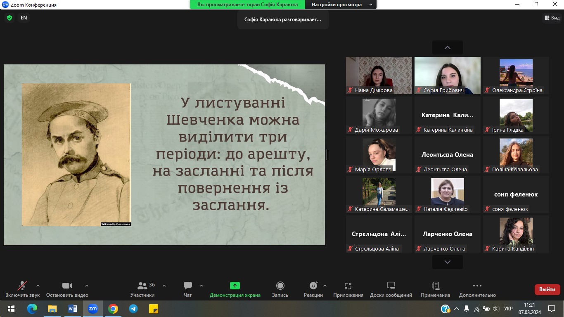Open the Chat panel
Screen dimensions: 564x317
pyautogui.click(x=188, y=286)
